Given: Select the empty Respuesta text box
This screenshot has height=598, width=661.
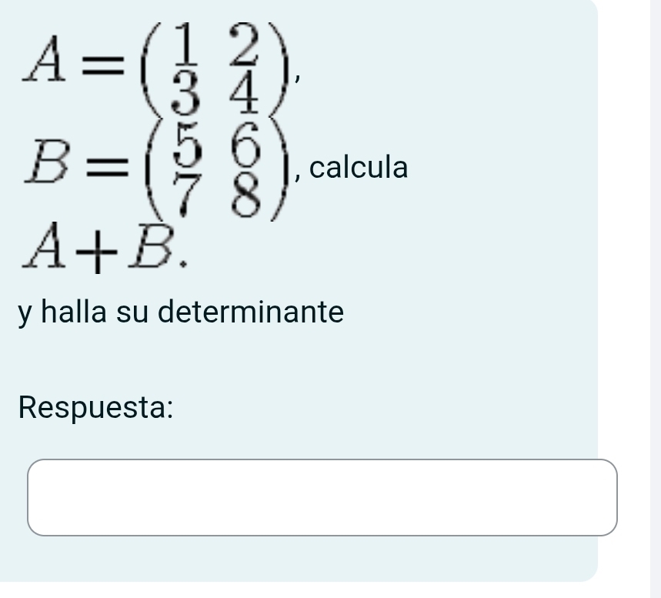Looking at the screenshot, I should 323,496.
